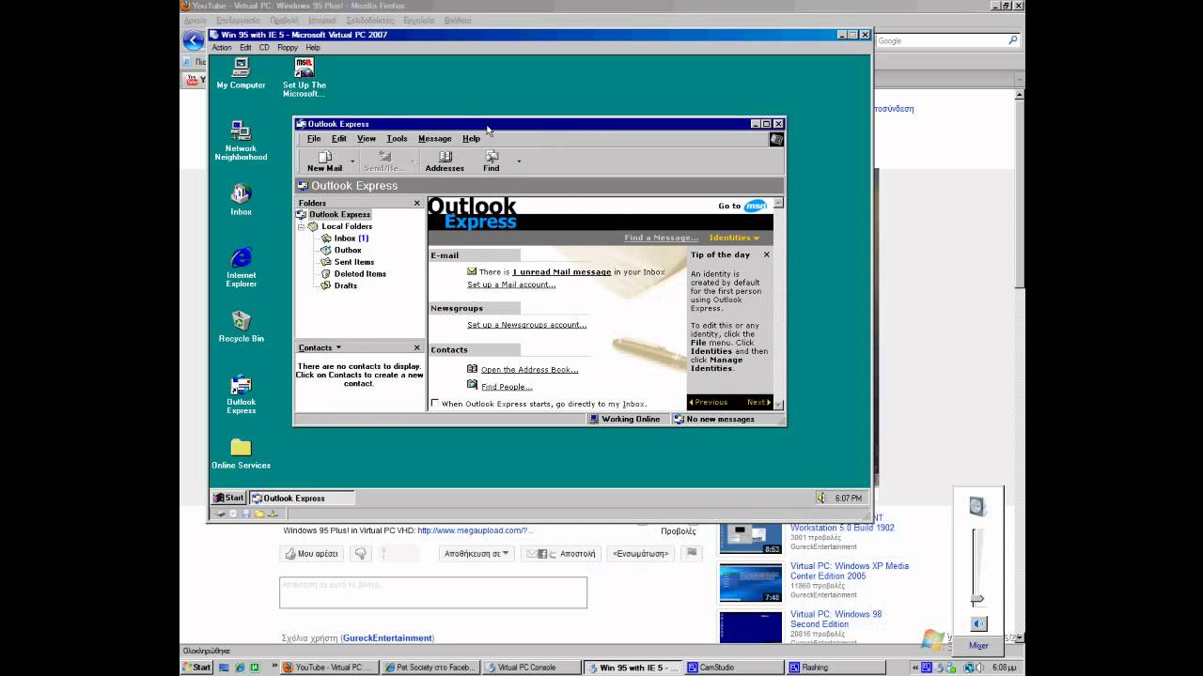1203x676 pixels.
Task: Open the Identities dropdown
Action: coord(734,238)
